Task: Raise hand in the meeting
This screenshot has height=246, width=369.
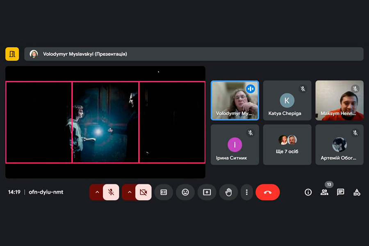Action: 228,192
